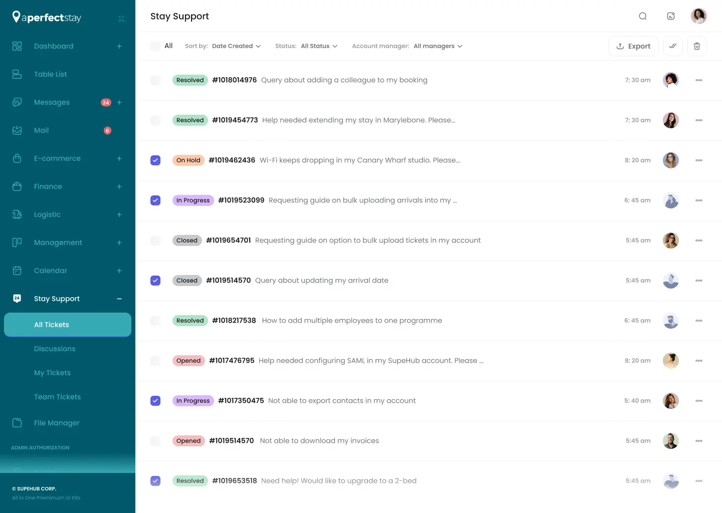Open the Discussions submenu item
The height and width of the screenshot is (513, 722).
pos(55,349)
